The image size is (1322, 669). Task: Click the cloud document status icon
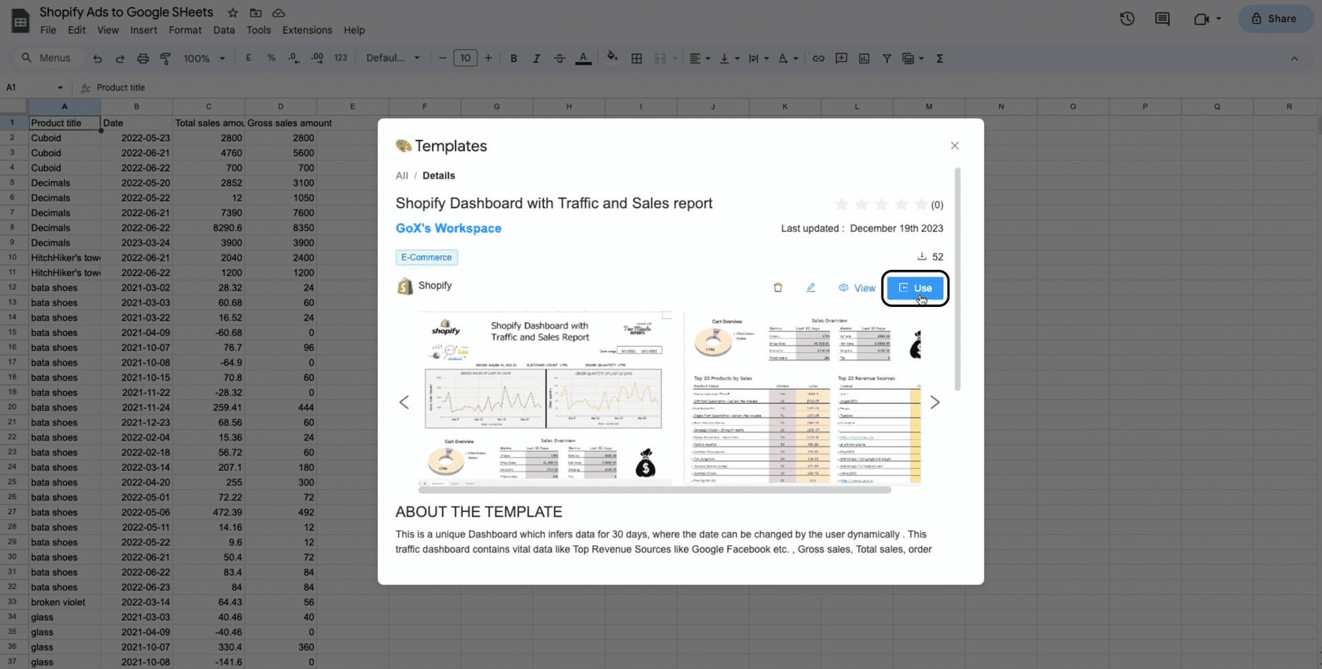pyautogui.click(x=279, y=12)
